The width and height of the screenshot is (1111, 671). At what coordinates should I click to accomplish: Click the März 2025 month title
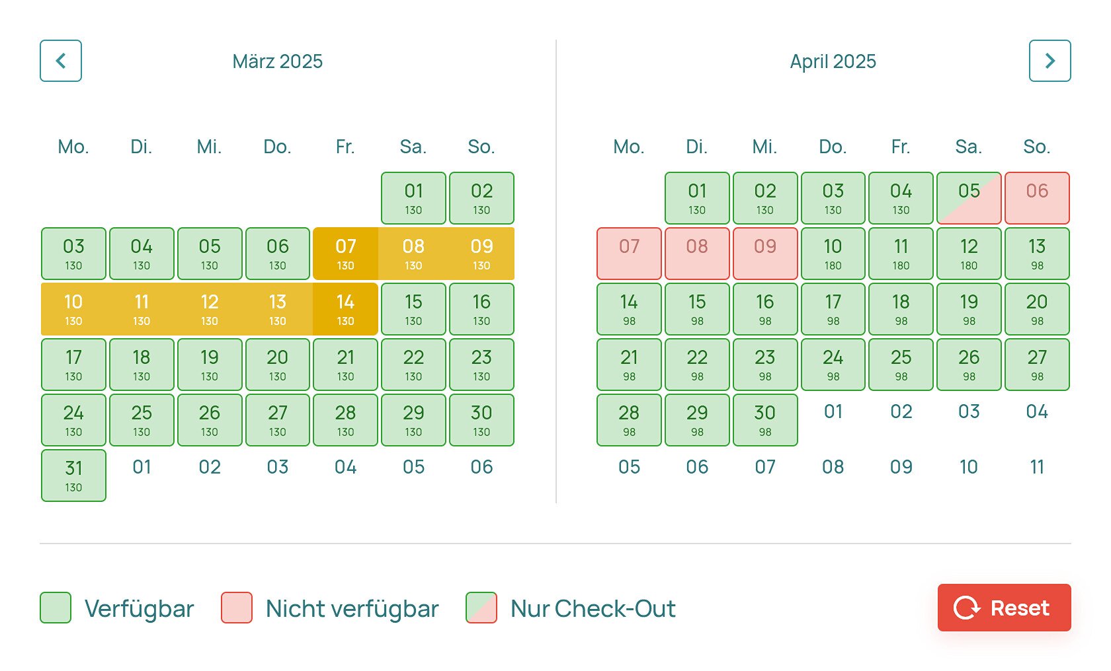(x=278, y=61)
